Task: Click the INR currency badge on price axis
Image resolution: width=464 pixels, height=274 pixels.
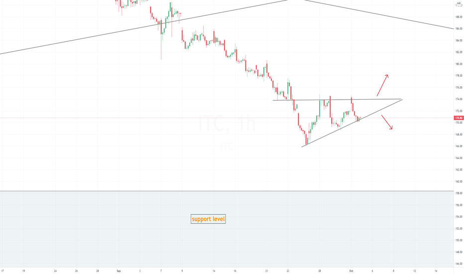Action: 459,3
